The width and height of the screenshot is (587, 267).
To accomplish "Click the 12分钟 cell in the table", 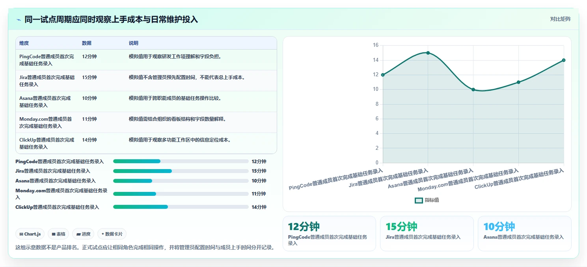I will pyautogui.click(x=89, y=56).
